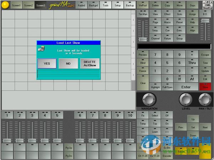Toggle the Highlight key
This screenshot has width=214, height=160.
155,87
